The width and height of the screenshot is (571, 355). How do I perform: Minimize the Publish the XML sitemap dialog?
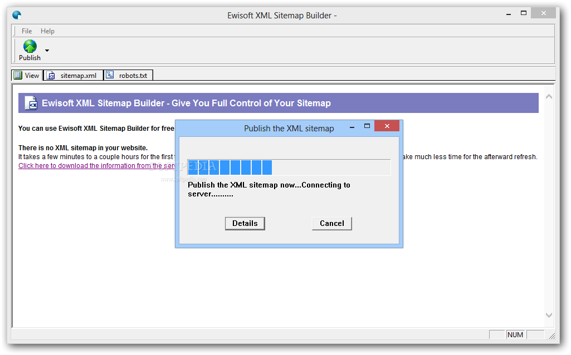(352, 127)
